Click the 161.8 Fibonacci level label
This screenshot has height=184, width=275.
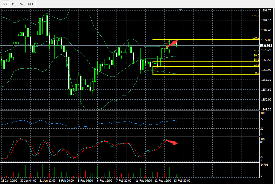256,16
